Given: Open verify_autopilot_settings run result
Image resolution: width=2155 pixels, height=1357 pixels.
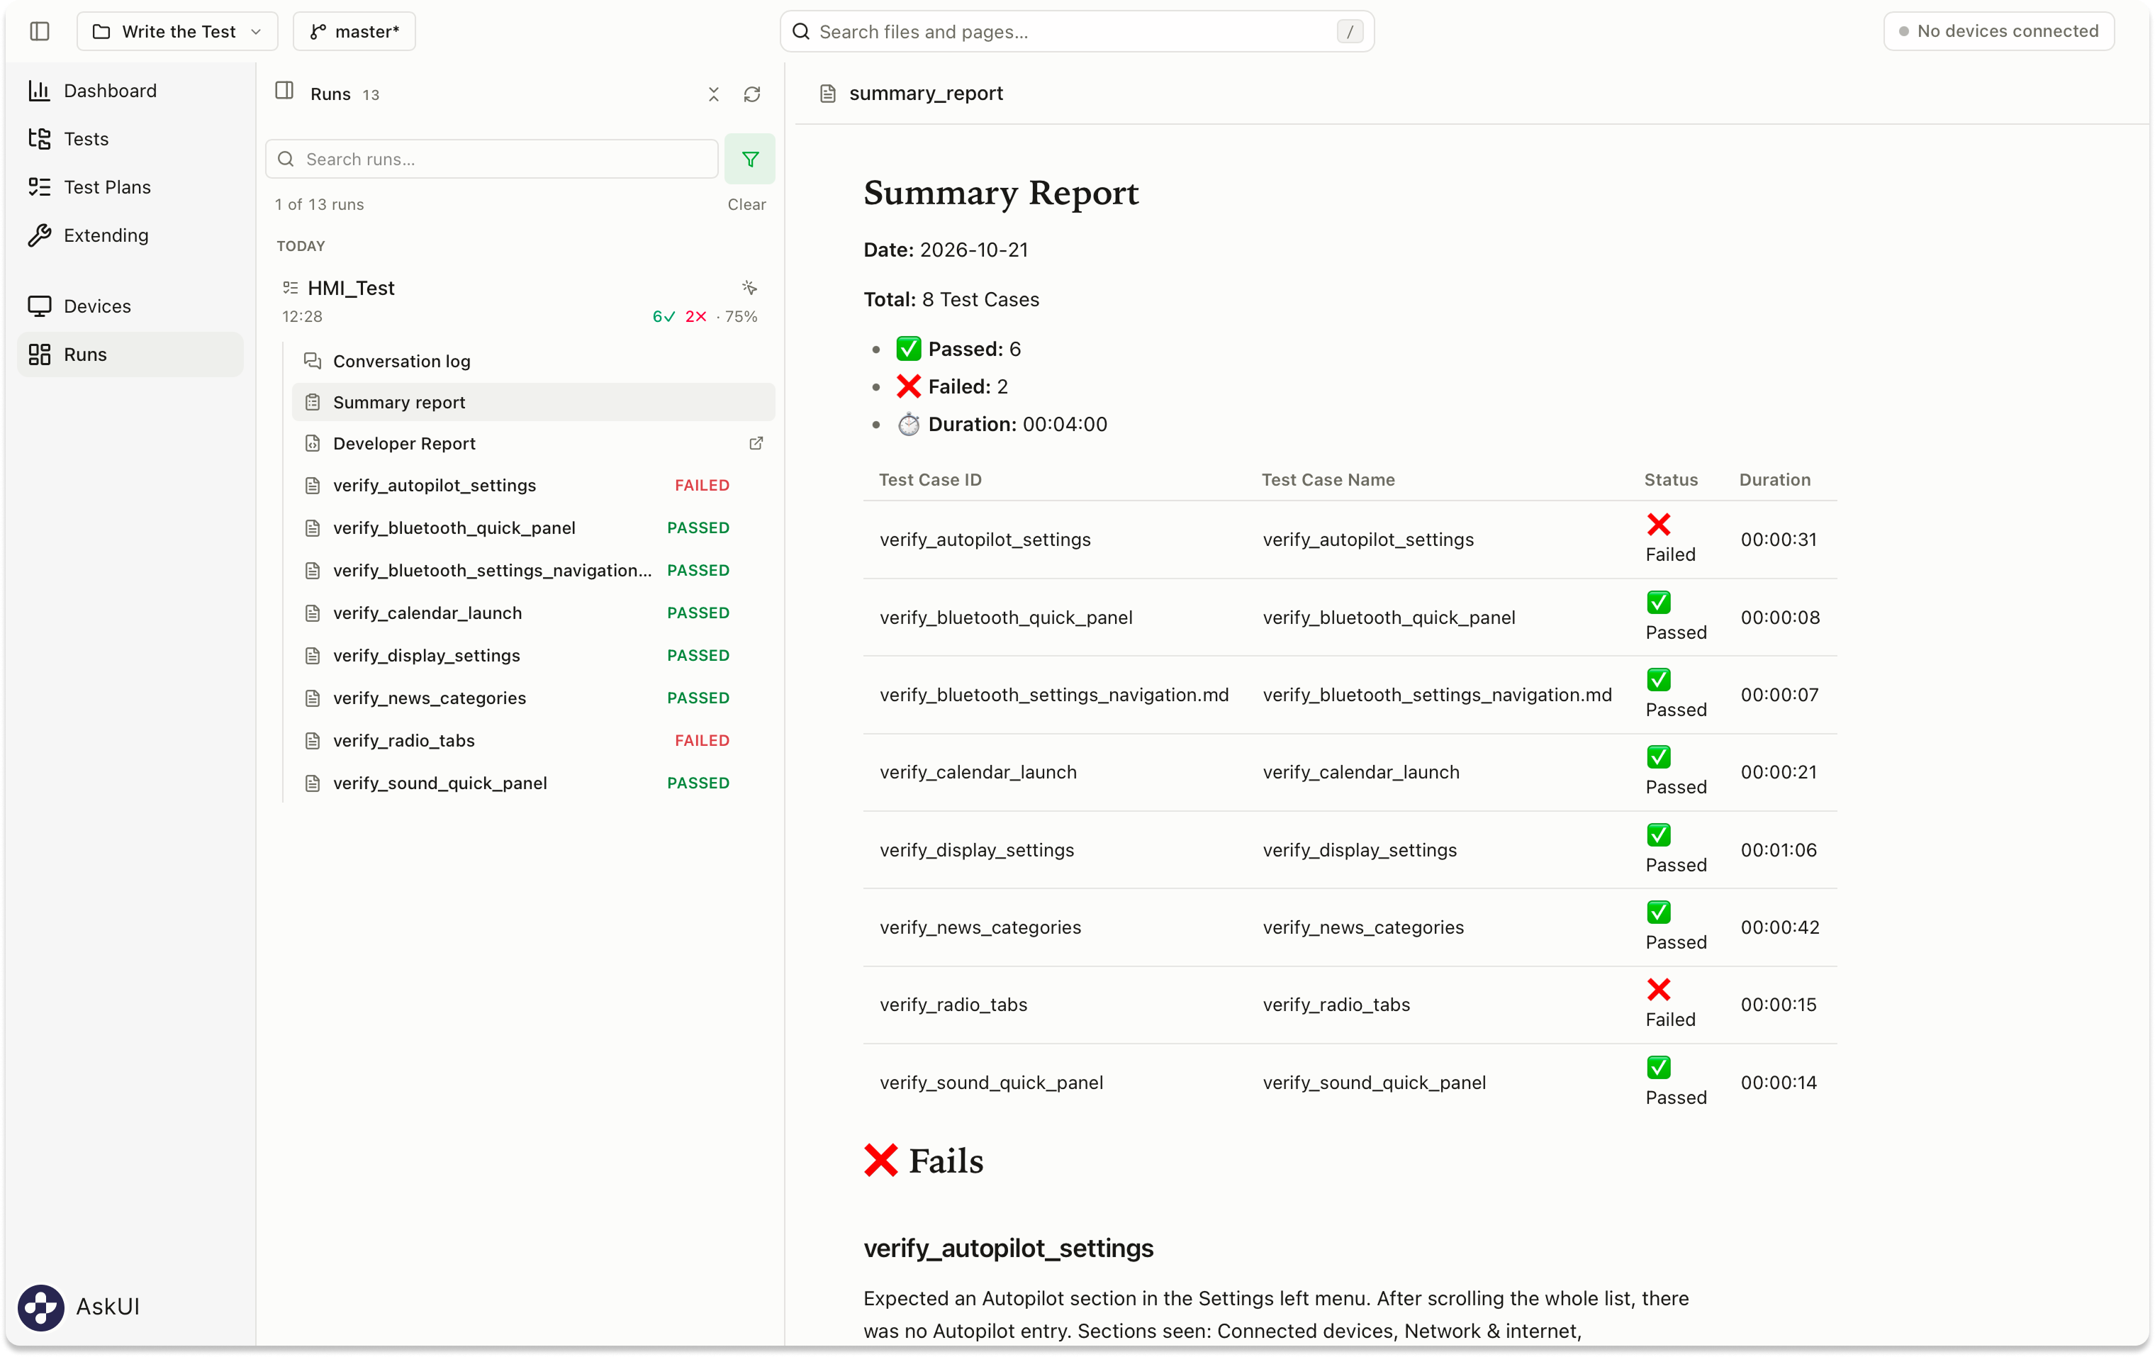Looking at the screenshot, I should pyautogui.click(x=532, y=486).
